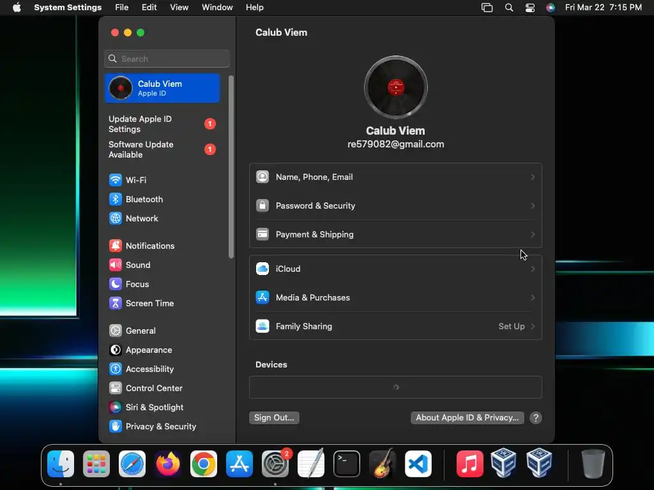
Task: Click the date and time in menu bar
Action: click(x=603, y=8)
